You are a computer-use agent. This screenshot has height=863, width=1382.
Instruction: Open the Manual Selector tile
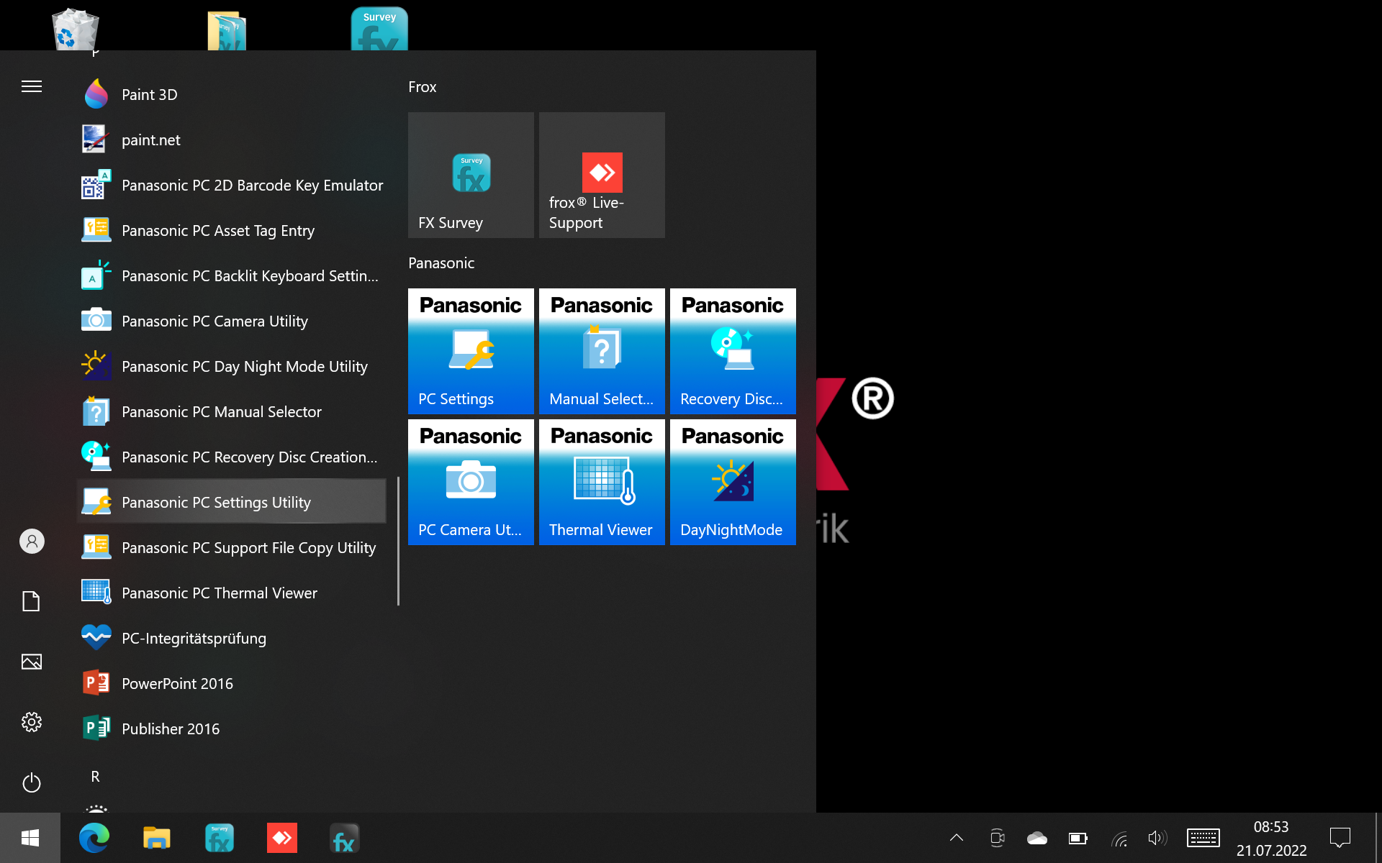click(602, 351)
